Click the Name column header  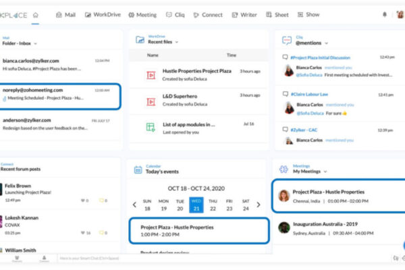pyautogui.click(x=153, y=55)
